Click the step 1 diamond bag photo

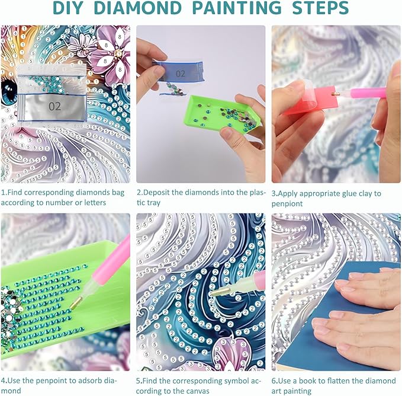click(x=65, y=104)
